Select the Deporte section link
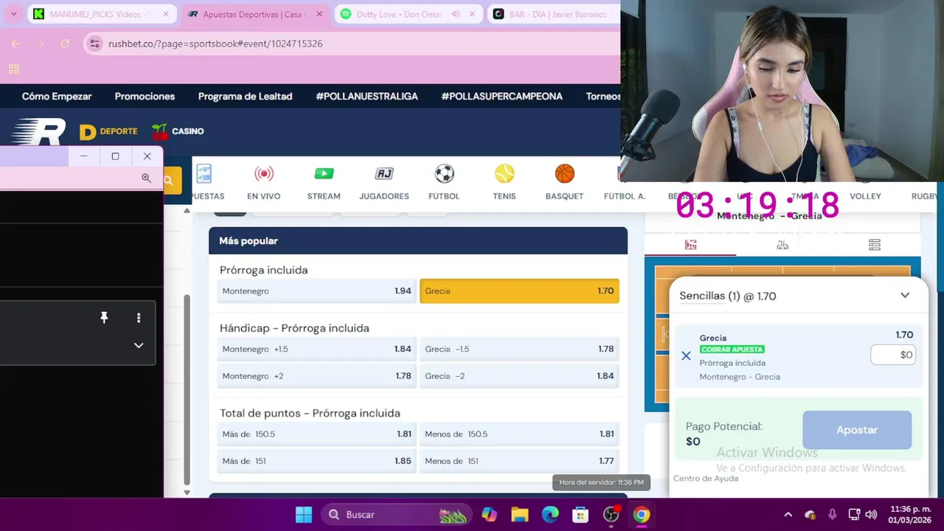This screenshot has height=531, width=944. [108, 131]
